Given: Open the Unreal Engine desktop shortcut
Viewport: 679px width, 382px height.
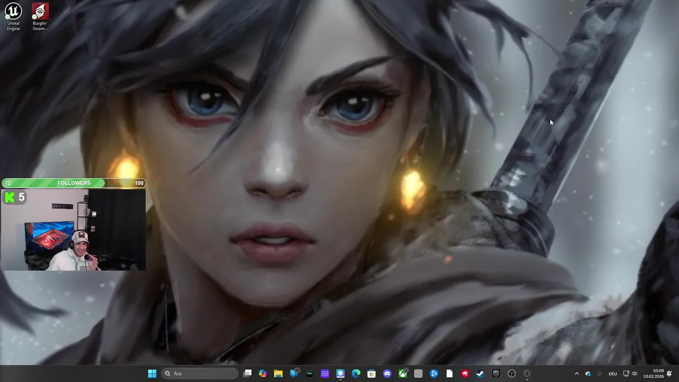Looking at the screenshot, I should point(13,17).
